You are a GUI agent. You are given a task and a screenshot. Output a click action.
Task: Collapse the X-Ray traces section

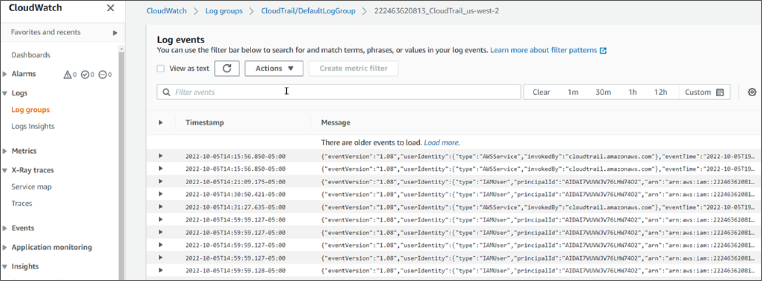pyautogui.click(x=5, y=170)
